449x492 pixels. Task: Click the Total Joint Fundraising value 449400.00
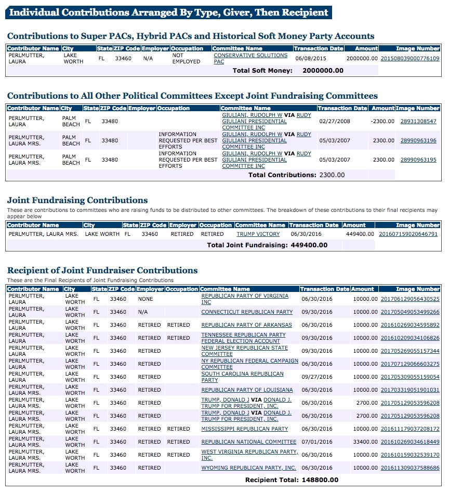pyautogui.click(x=309, y=245)
